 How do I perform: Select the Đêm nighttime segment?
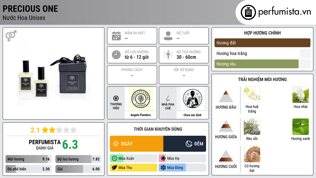click(185, 144)
